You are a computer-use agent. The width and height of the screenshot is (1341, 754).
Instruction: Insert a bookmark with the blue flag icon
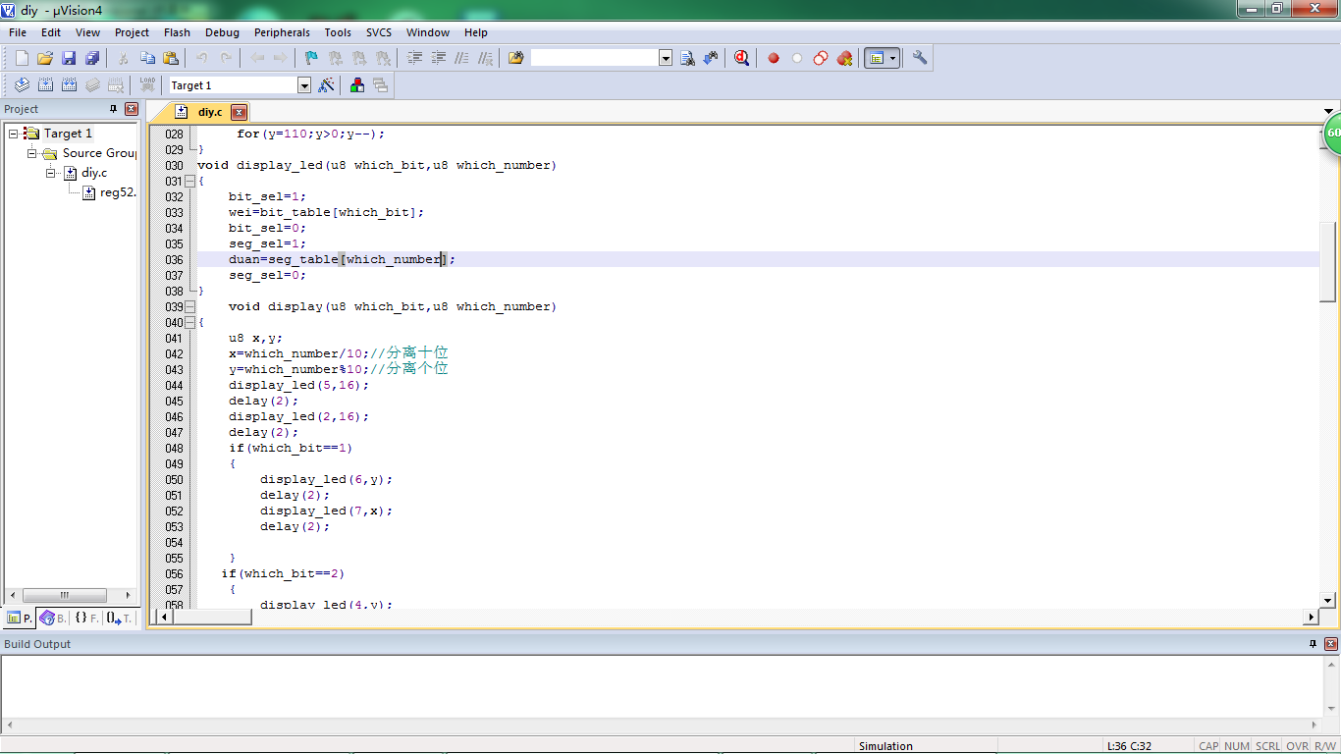pyautogui.click(x=311, y=58)
